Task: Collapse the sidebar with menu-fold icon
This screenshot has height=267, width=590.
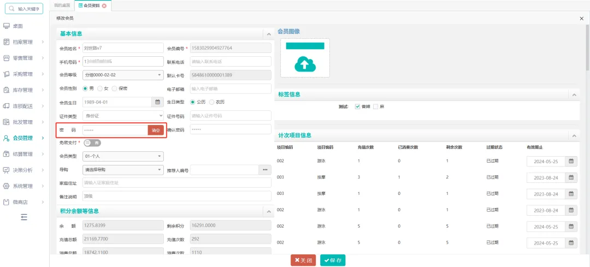Action: click(x=24, y=217)
